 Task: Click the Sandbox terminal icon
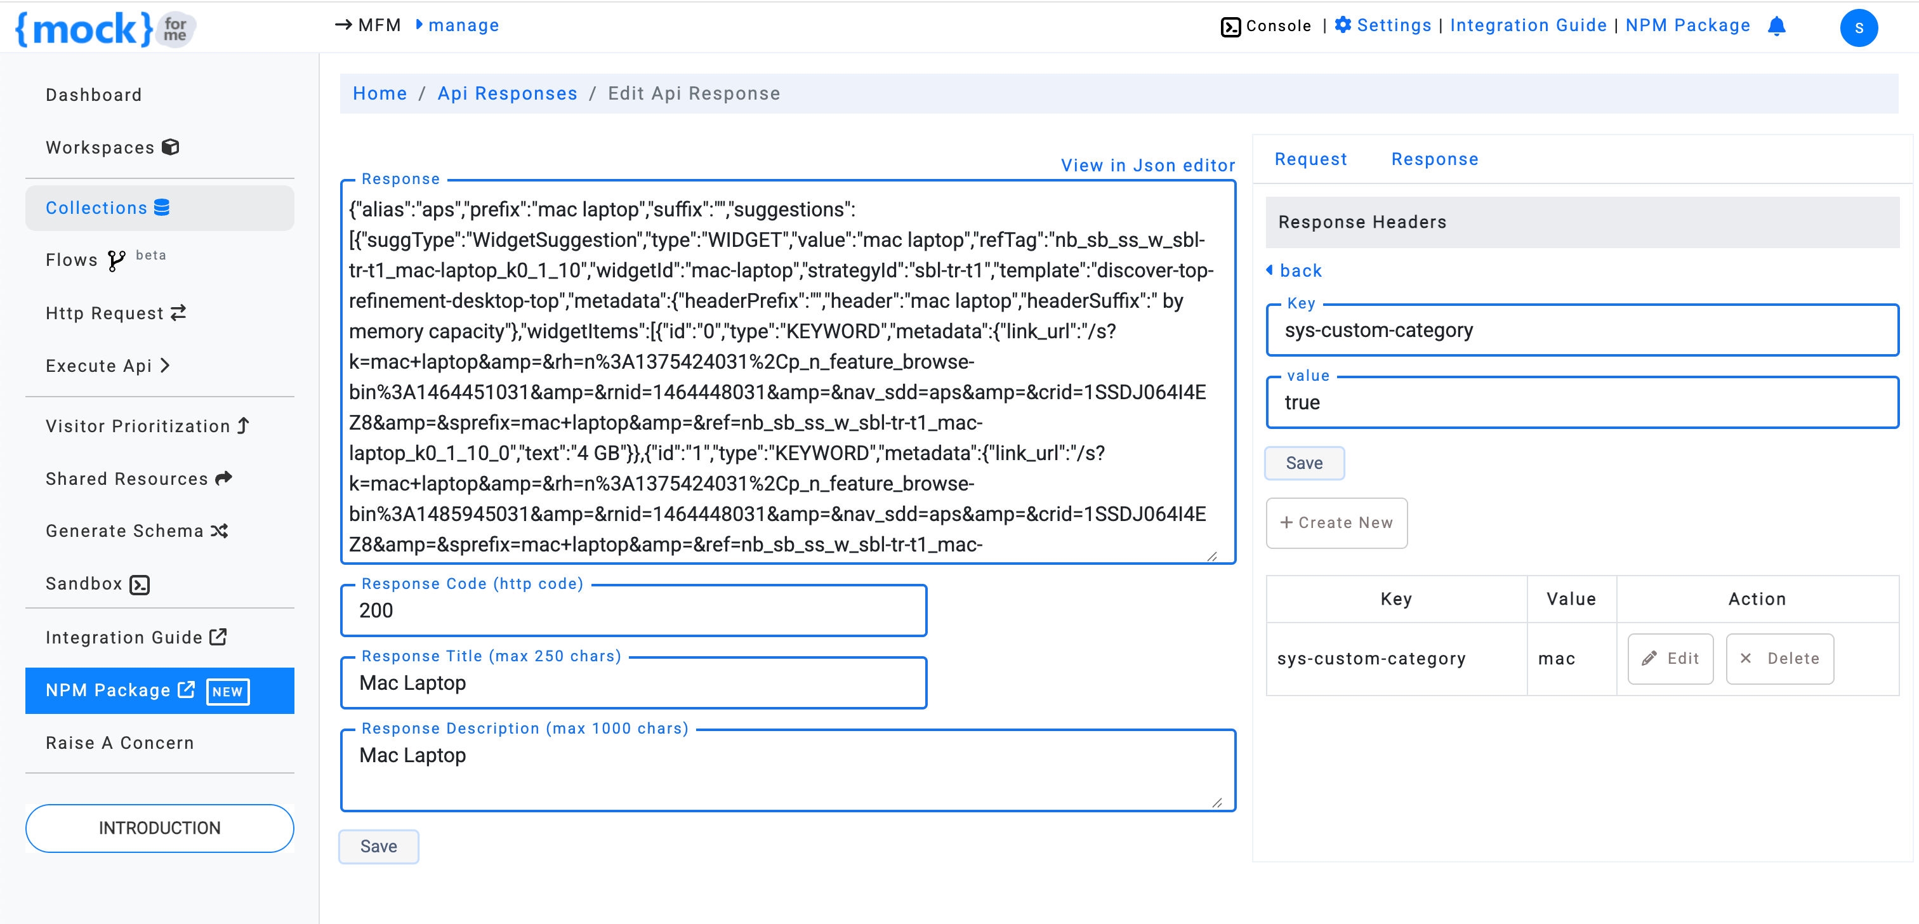[x=140, y=585]
